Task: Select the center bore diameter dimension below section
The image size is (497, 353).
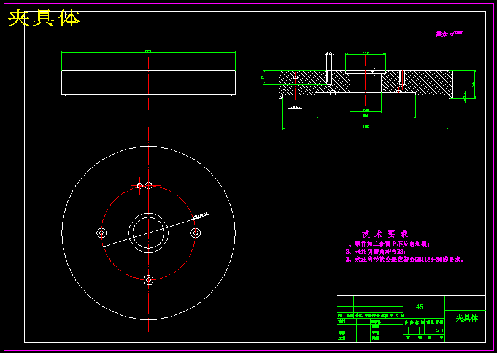Action: click(366, 110)
